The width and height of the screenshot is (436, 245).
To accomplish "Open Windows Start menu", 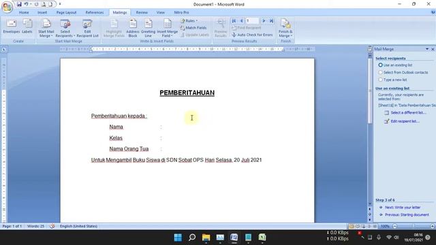I will [x=178, y=238].
